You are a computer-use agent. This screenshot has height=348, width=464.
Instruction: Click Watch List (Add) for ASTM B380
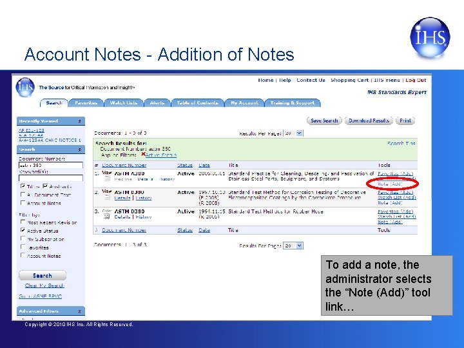click(x=397, y=197)
